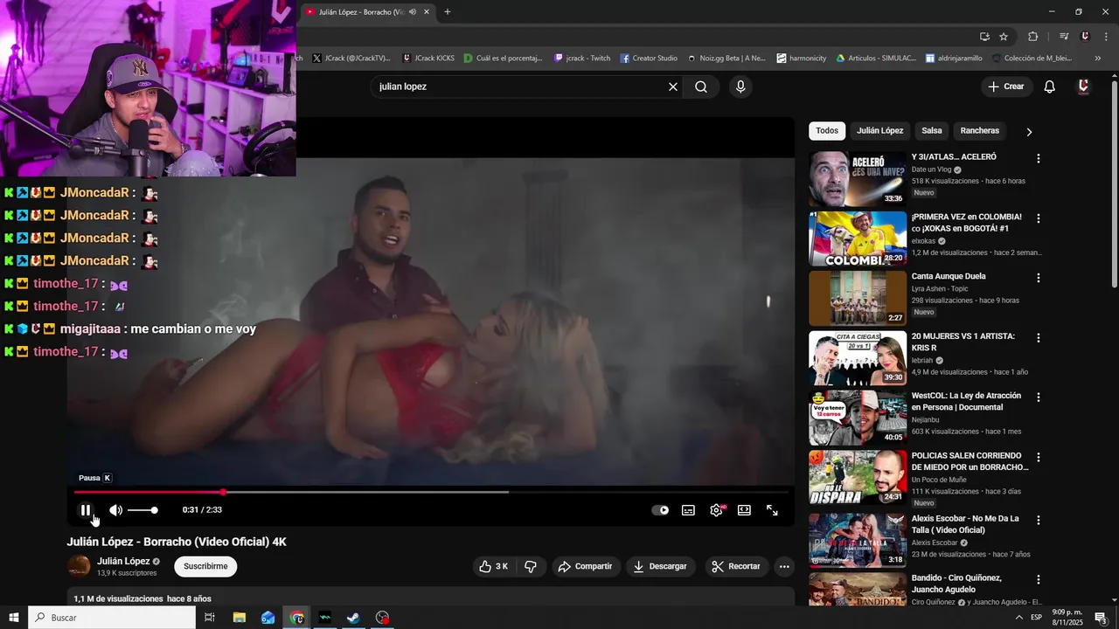Viewport: 1119px width, 629px height.
Task: Click the Recortar clip button
Action: (735, 566)
